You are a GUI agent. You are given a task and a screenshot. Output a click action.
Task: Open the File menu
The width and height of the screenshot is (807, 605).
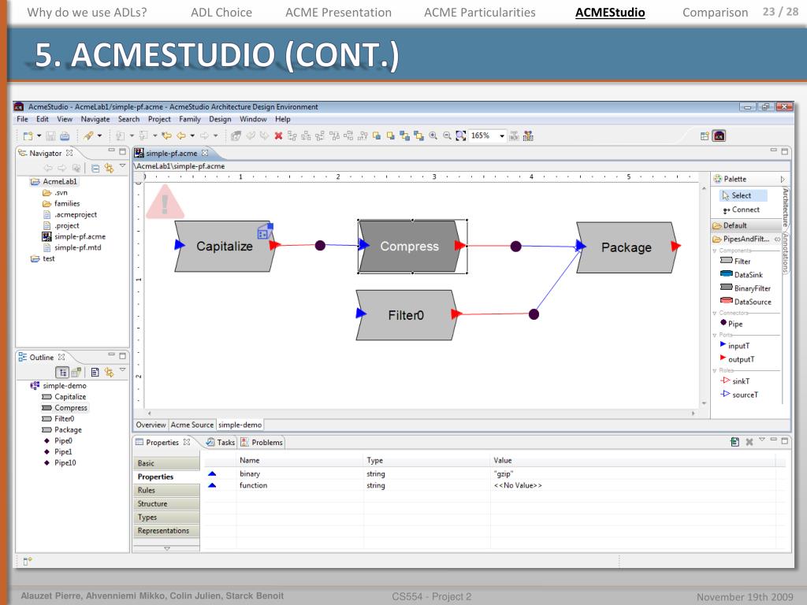[23, 119]
